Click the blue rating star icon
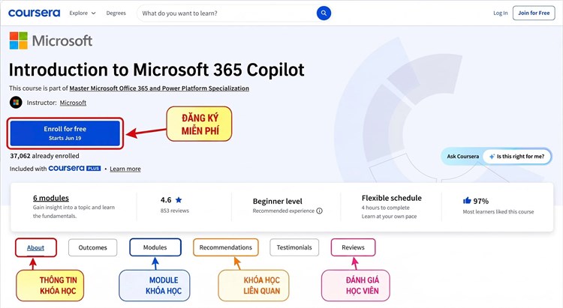The image size is (563, 308). click(x=179, y=200)
